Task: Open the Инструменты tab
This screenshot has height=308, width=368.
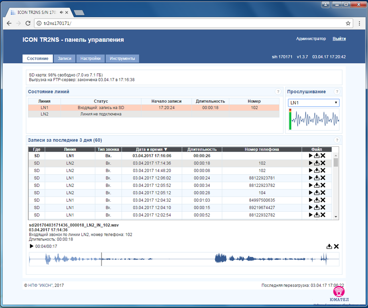Action: click(122, 59)
